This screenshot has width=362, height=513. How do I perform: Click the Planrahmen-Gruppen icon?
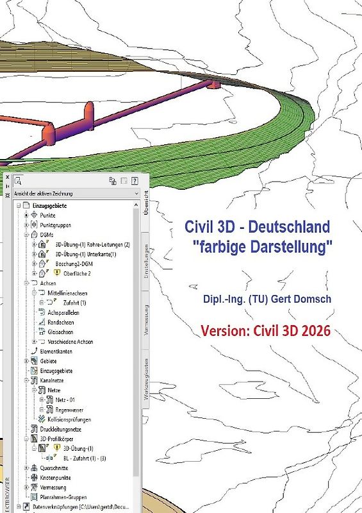tap(34, 497)
